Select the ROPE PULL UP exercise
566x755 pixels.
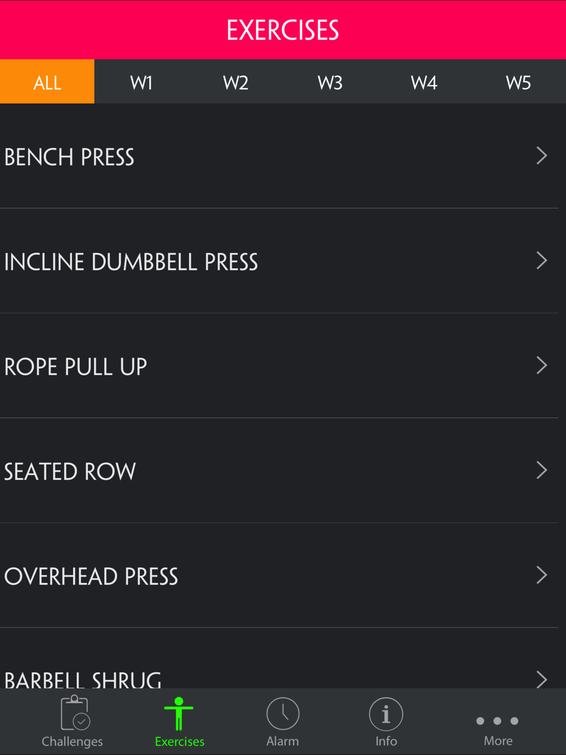click(x=76, y=367)
